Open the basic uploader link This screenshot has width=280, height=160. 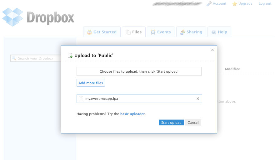132,114
